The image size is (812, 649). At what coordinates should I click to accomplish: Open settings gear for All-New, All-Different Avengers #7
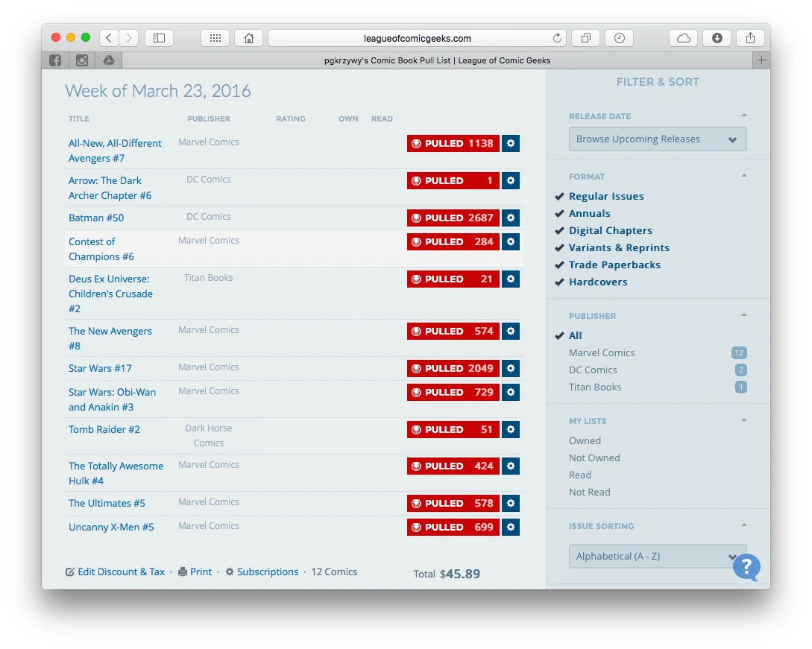pyautogui.click(x=511, y=143)
